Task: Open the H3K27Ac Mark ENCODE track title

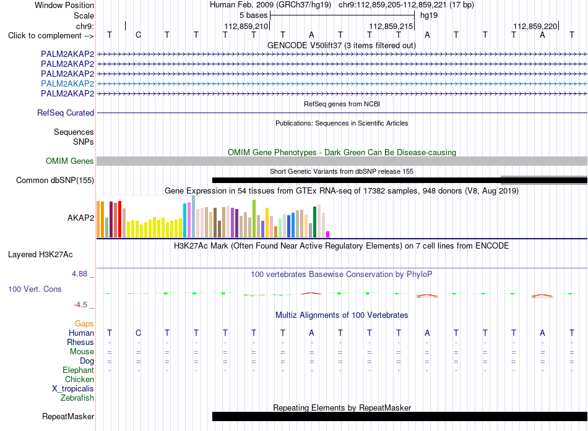Action: coord(342,246)
